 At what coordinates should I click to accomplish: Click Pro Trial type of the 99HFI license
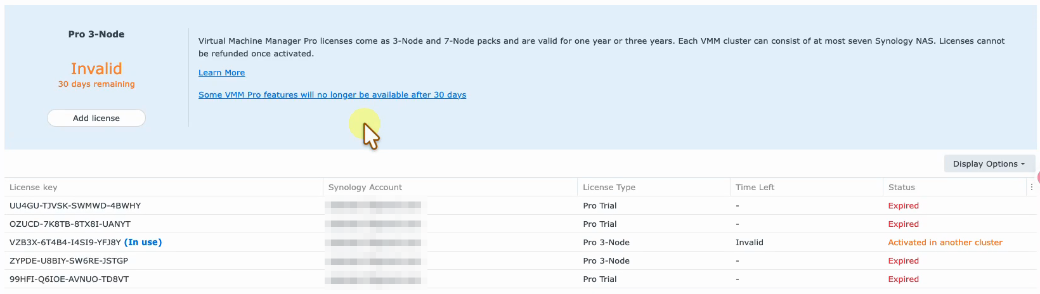[599, 279]
